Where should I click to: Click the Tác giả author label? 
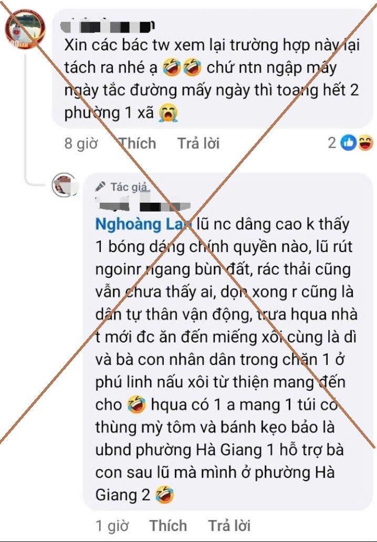(129, 186)
